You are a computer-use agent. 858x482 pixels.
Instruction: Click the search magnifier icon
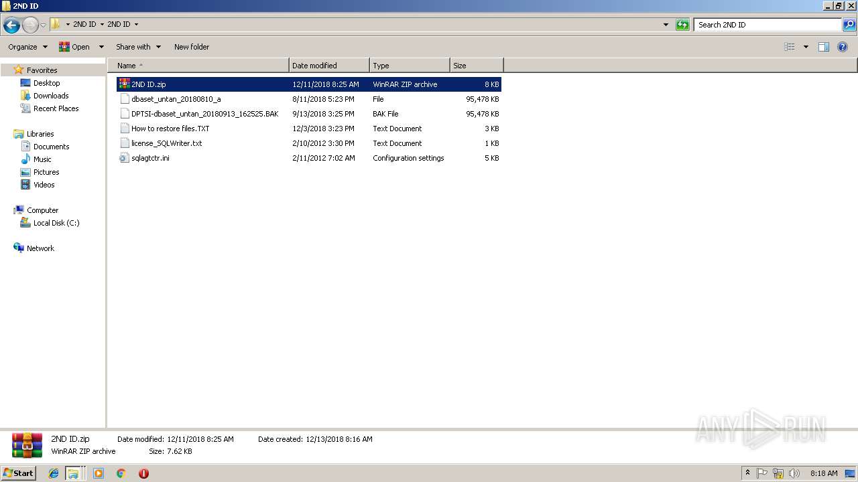pyautogui.click(x=849, y=25)
